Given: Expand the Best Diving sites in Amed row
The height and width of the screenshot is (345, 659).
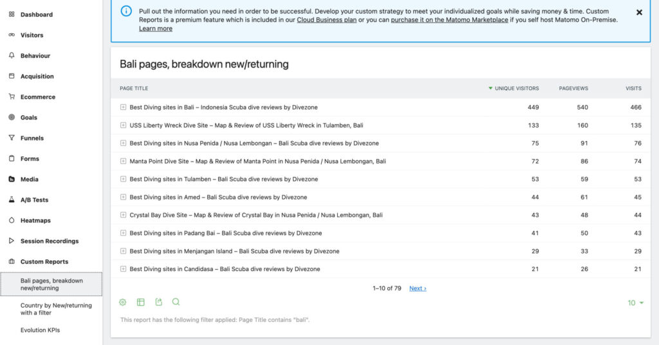Looking at the screenshot, I should tap(123, 197).
